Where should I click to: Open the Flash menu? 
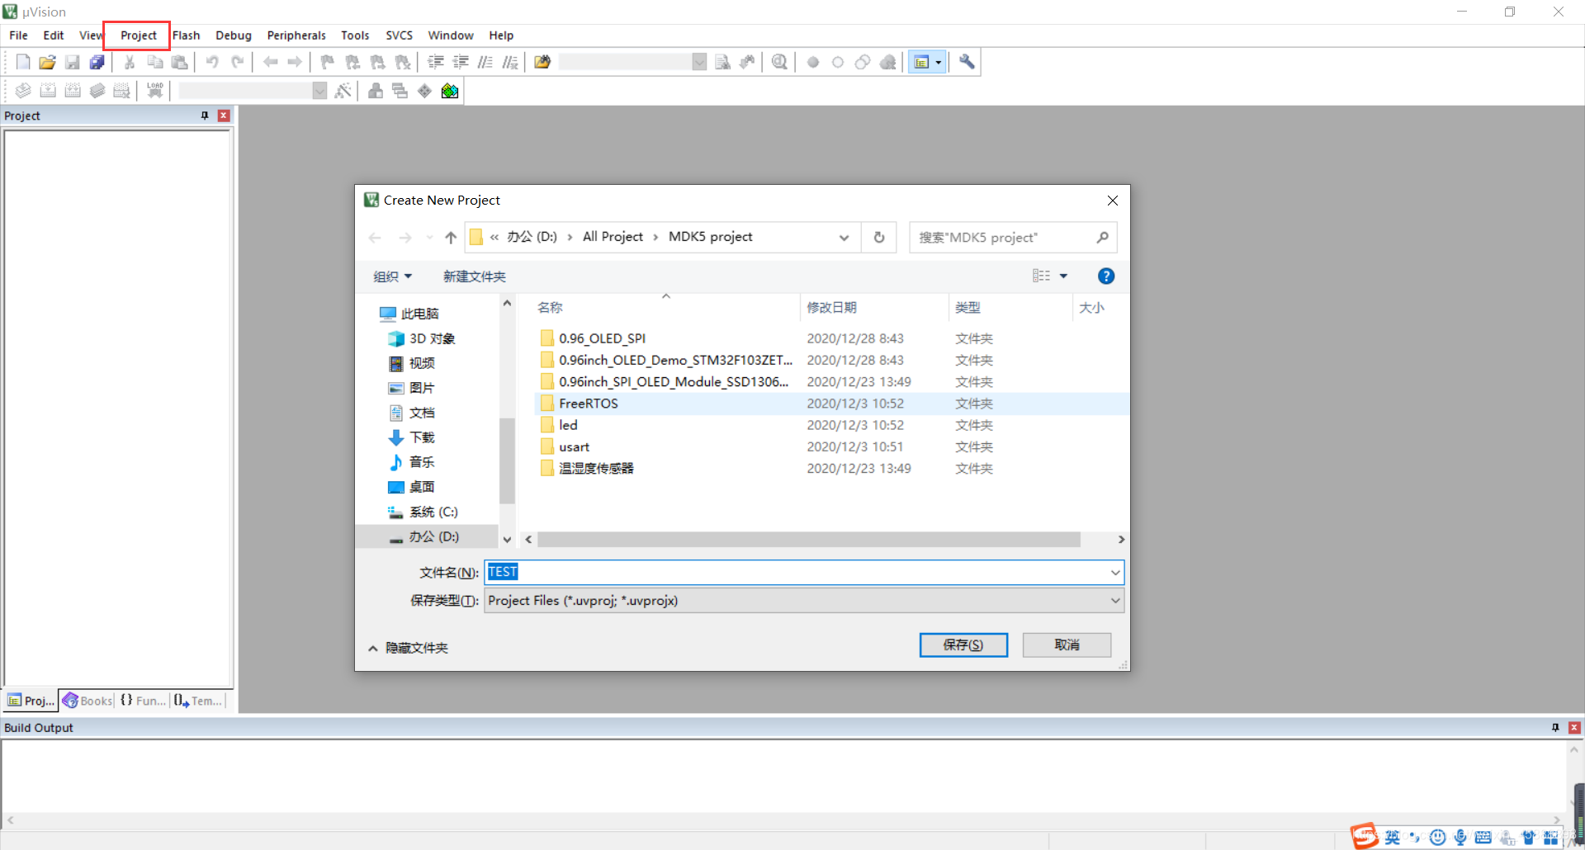tap(187, 35)
